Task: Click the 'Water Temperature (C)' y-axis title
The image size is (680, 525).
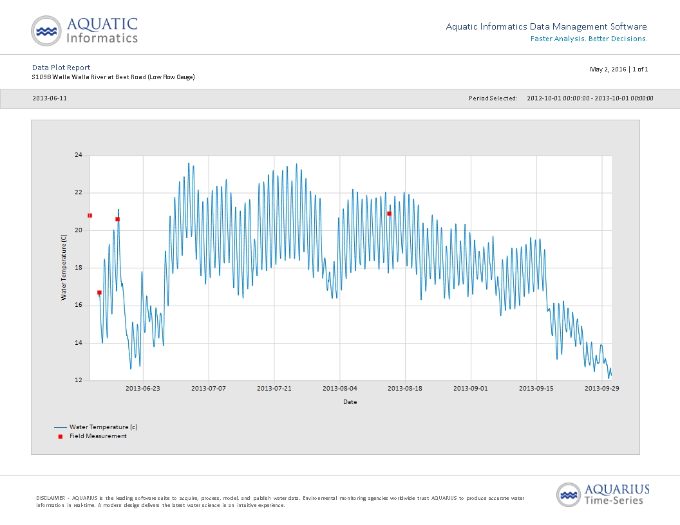Action: [x=64, y=267]
